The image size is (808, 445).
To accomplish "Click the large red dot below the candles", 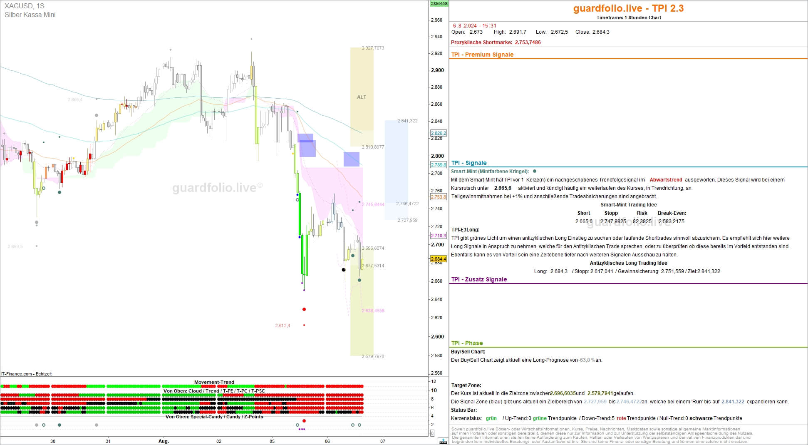I will tap(304, 309).
